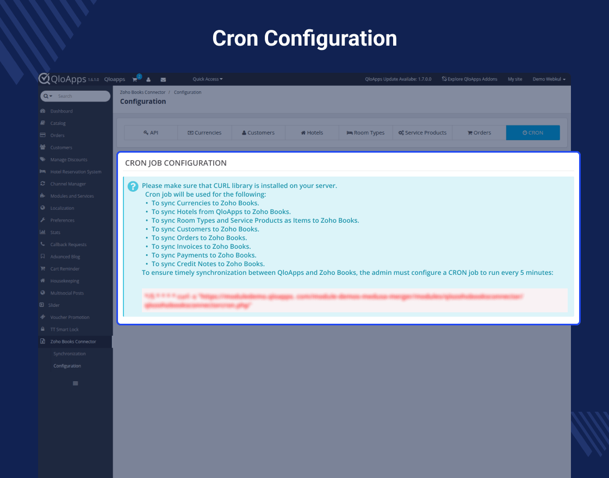The height and width of the screenshot is (478, 609).
Task: Switch to the Currencies tab
Action: [x=204, y=133]
